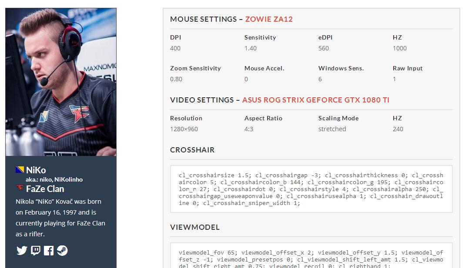465x268 pixels.
Task: Click the Windows Sens. value 6
Action: pos(320,79)
